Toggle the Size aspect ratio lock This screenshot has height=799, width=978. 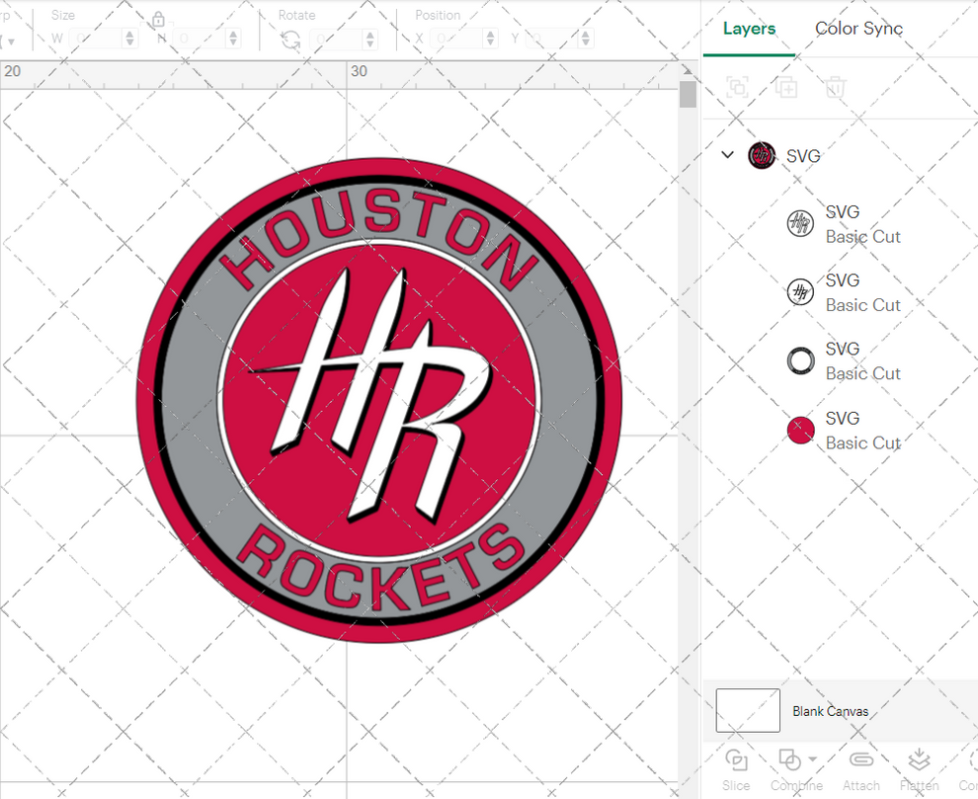click(158, 17)
